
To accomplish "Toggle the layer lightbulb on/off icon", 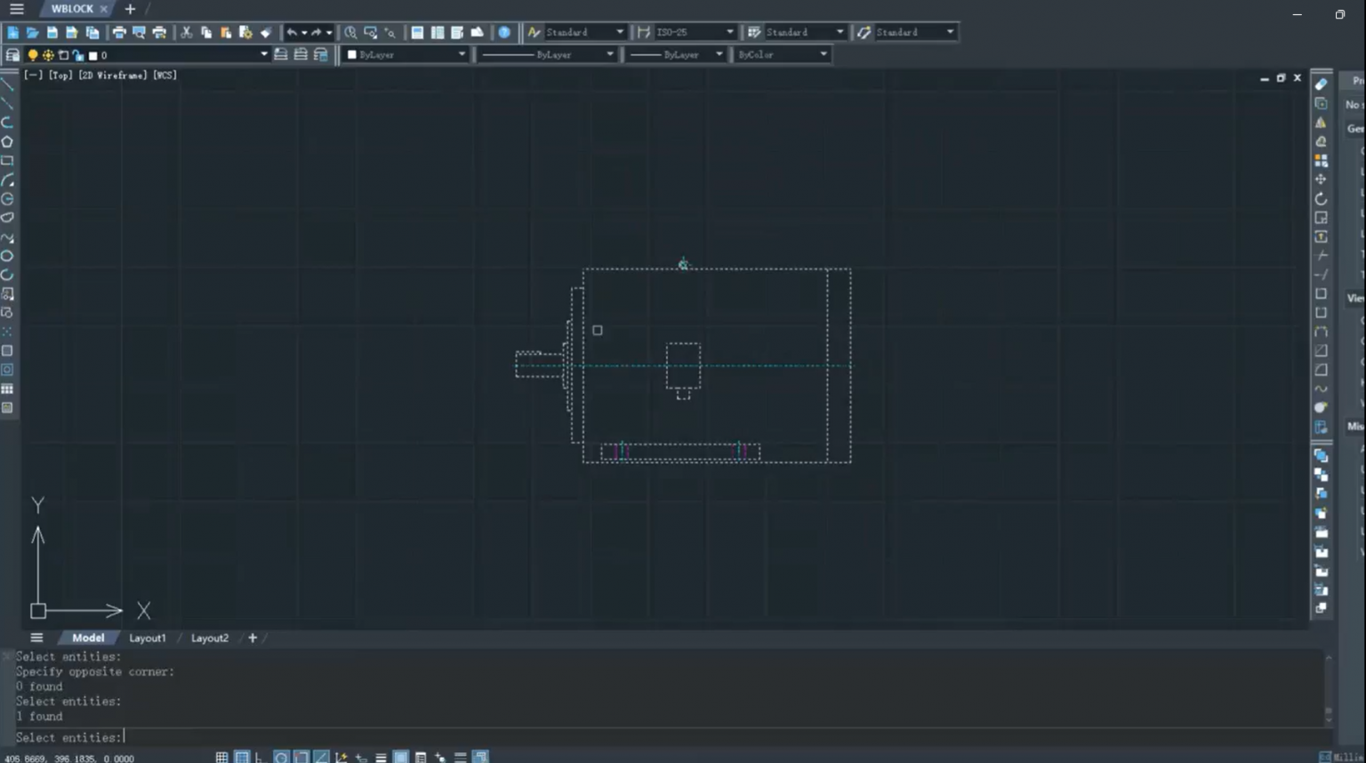I will tap(33, 55).
